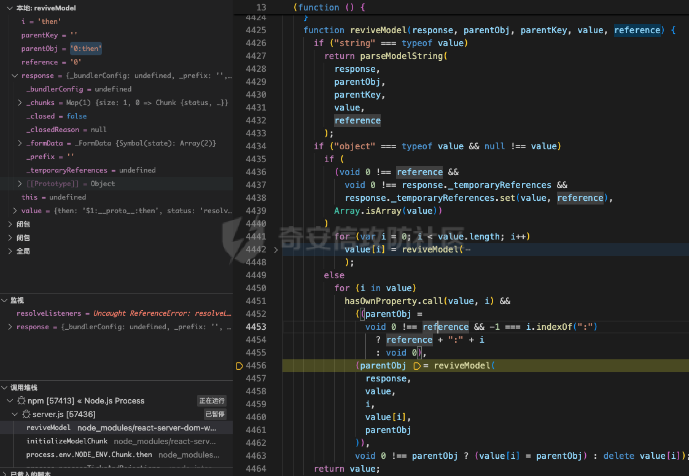This screenshot has height=476, width=689.
Task: Unfold the collapsed code at line 4442
Action: [276, 250]
